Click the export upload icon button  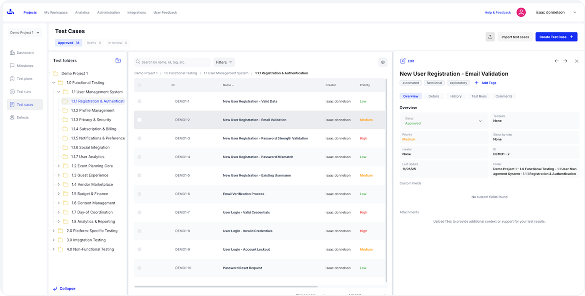pyautogui.click(x=490, y=37)
